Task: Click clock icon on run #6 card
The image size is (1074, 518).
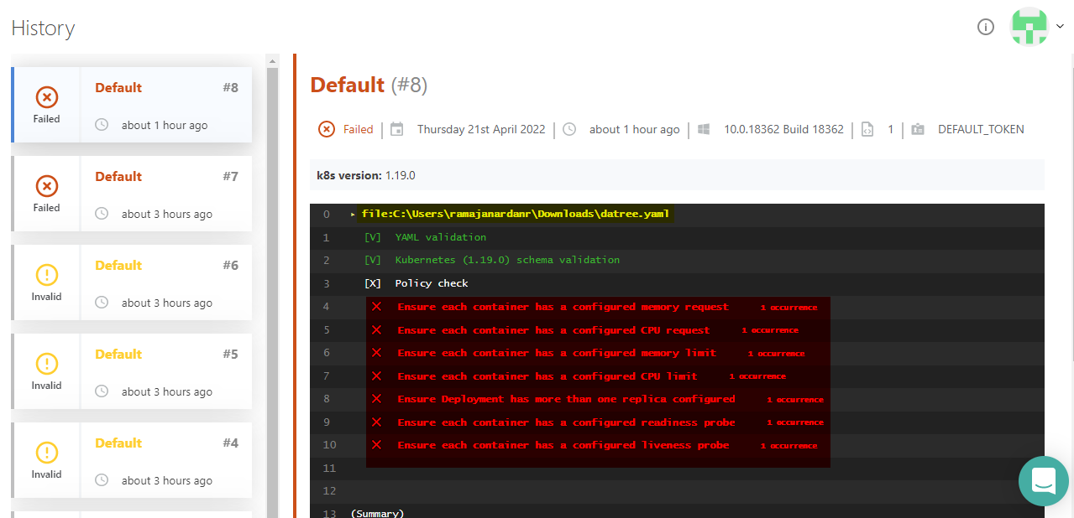Action: [x=102, y=303]
